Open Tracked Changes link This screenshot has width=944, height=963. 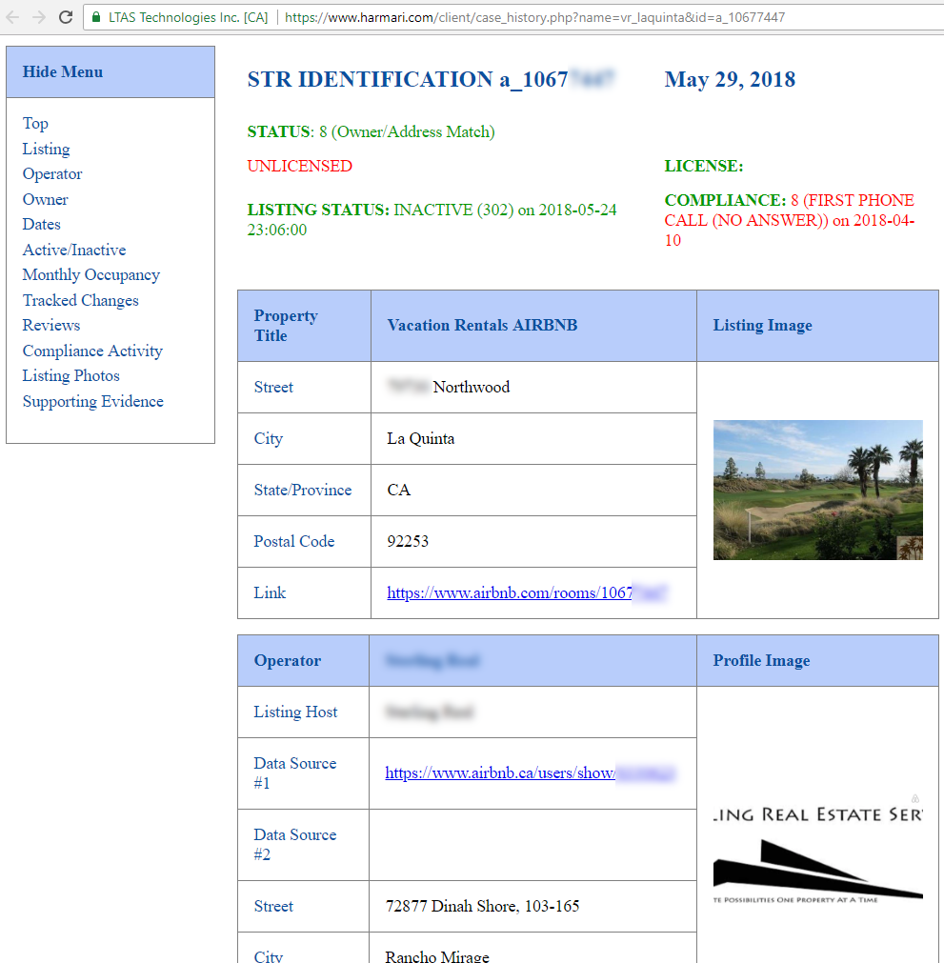(x=80, y=300)
